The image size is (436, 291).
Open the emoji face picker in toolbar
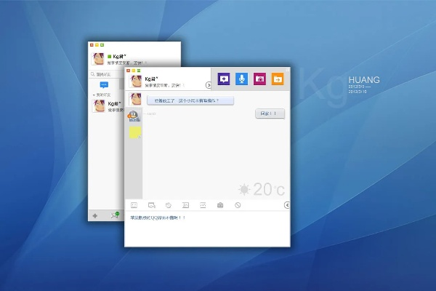134,205
